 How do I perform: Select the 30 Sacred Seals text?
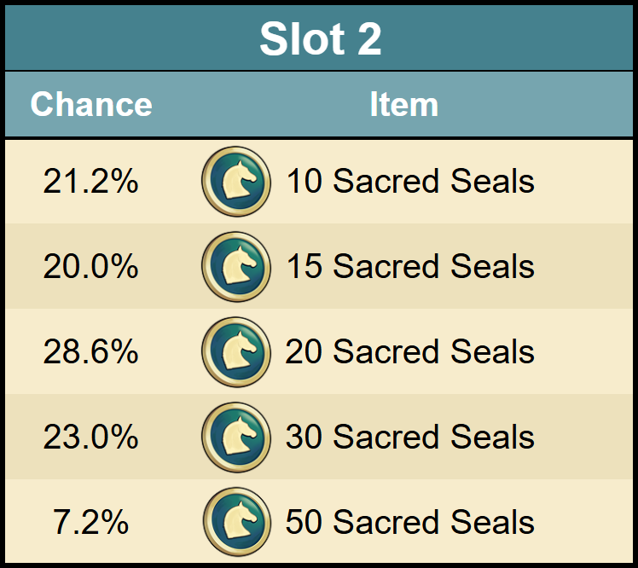coord(410,437)
